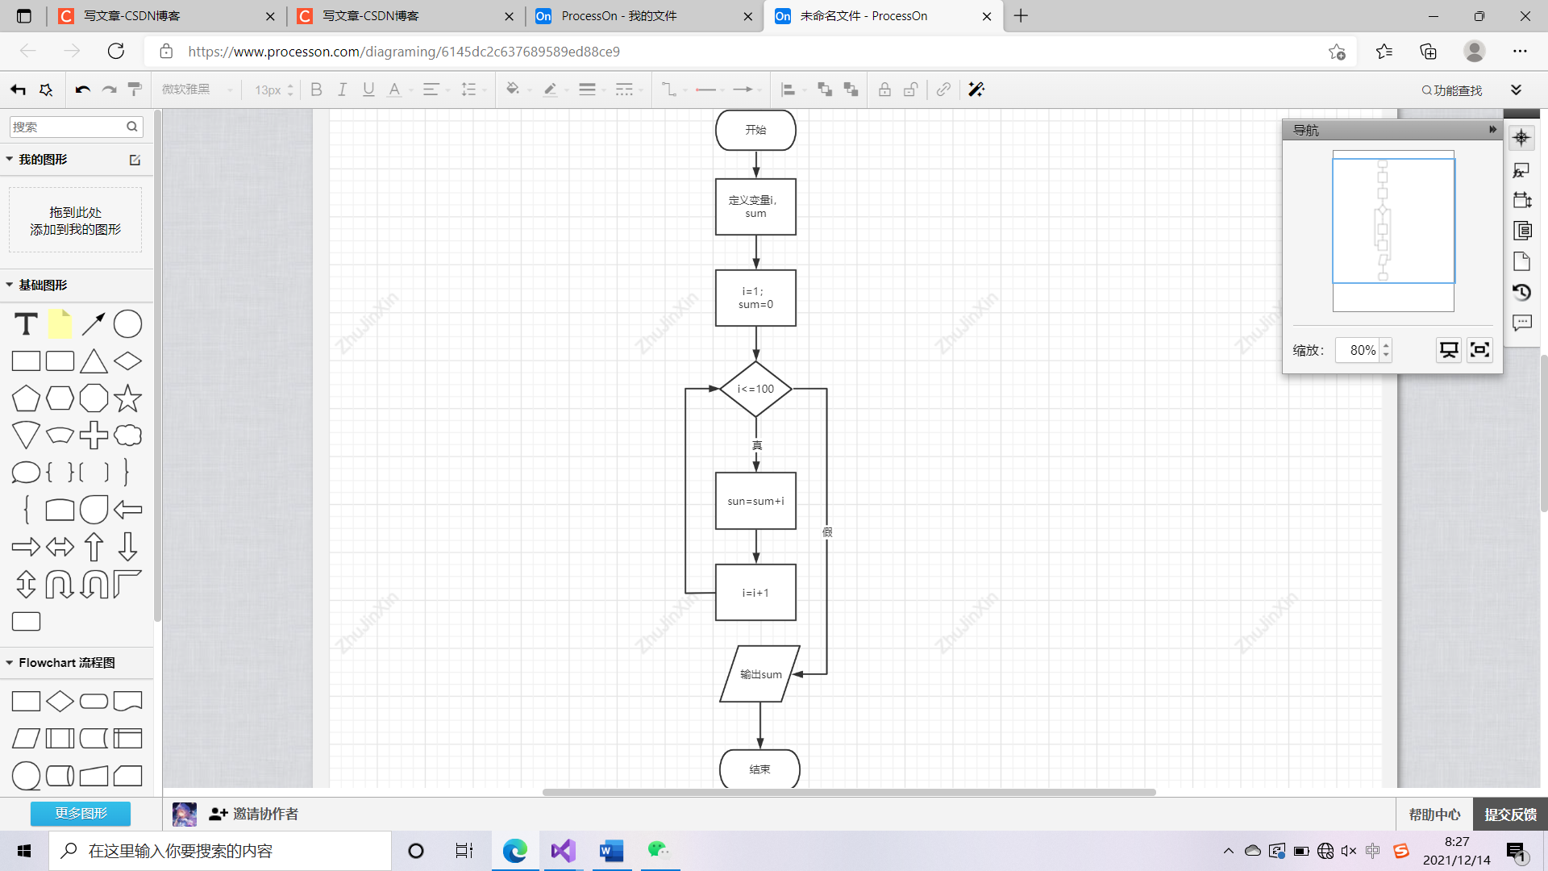Screen dimensions: 1548x871
Task: Select the star shape in basic shapes
Action: click(127, 398)
